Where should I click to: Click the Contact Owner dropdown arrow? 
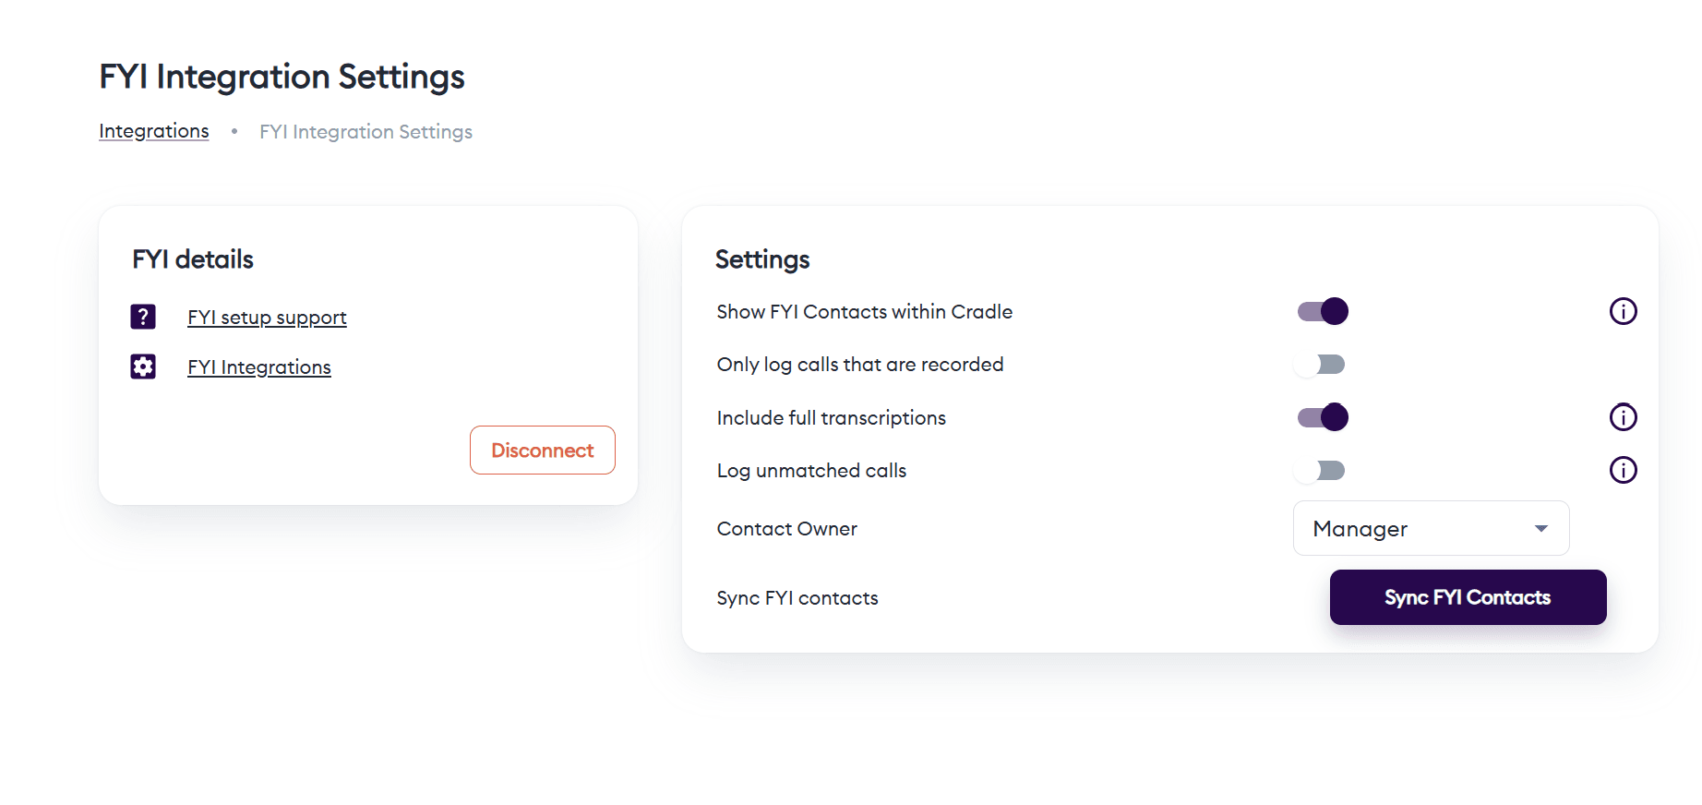click(1540, 528)
